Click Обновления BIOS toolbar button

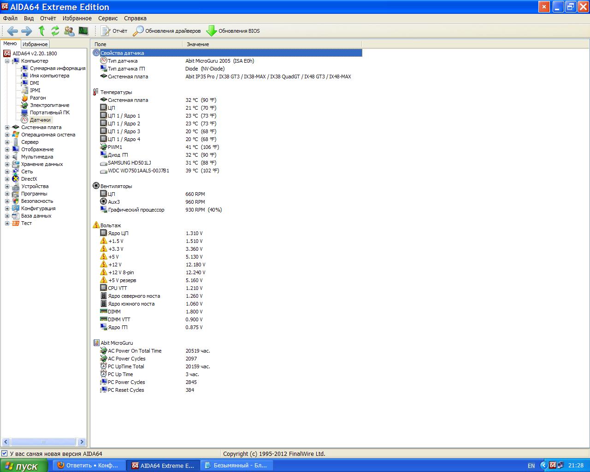(233, 31)
